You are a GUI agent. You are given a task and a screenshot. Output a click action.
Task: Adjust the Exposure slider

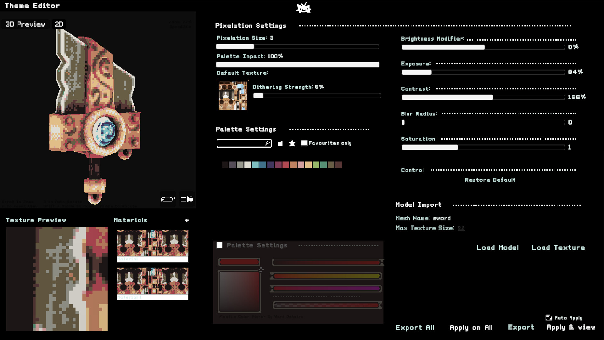point(483,72)
